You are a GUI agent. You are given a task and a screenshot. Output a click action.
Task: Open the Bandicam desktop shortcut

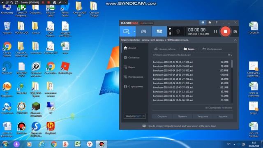point(22,128)
